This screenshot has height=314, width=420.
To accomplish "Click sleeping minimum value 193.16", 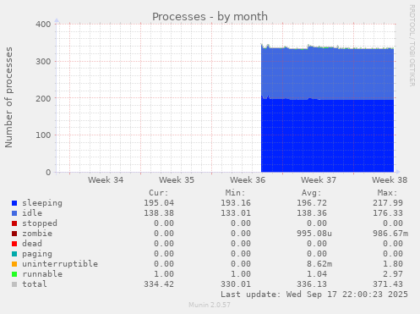I will click(236, 203).
